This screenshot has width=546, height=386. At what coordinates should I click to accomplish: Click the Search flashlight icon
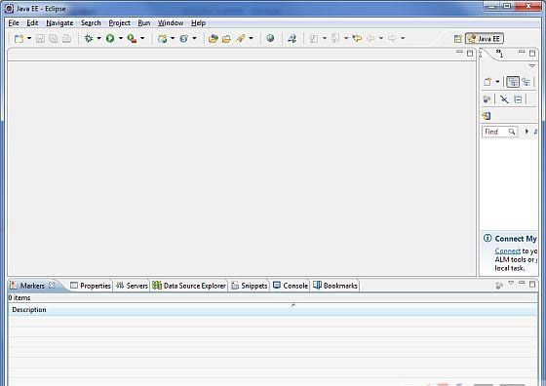point(240,38)
